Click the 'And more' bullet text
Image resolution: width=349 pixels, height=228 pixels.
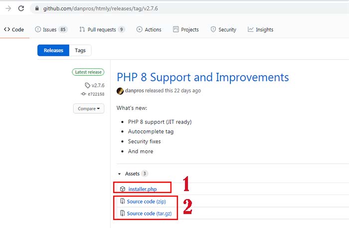[x=141, y=151]
